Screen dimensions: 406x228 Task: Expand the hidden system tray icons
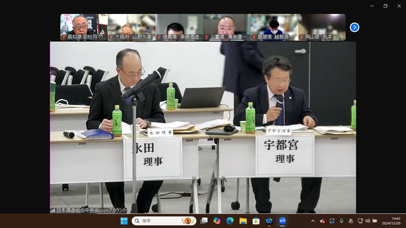[313, 221]
